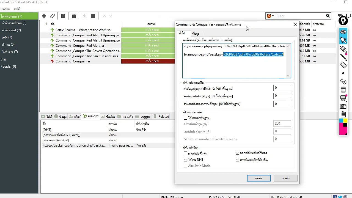Open the Related tab in bottom panel
This screenshot has width=352, height=198.
(x=161, y=117)
